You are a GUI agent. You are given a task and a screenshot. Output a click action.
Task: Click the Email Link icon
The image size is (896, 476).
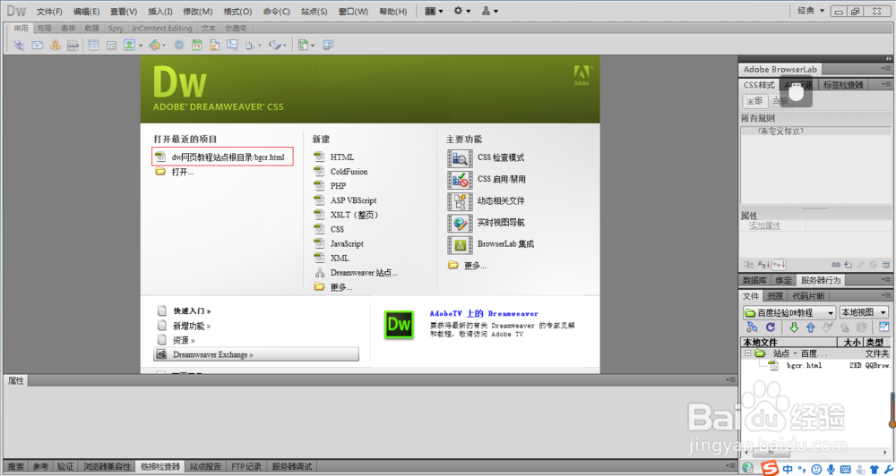tap(37, 45)
